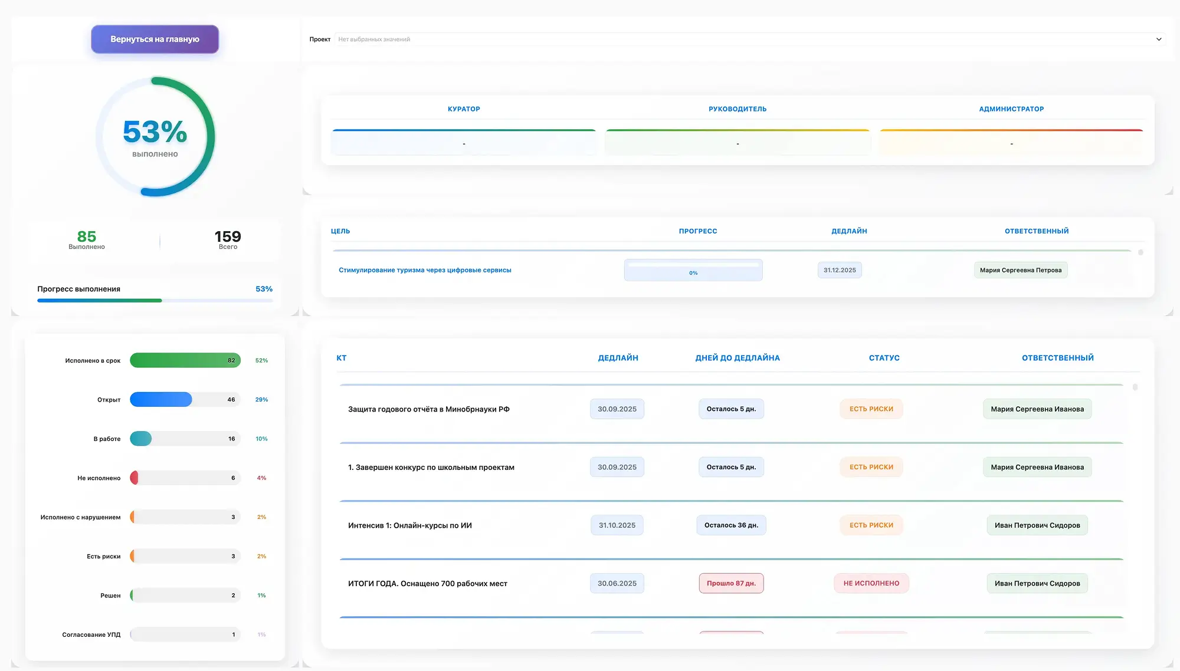Image resolution: width=1180 pixels, height=671 pixels.
Task: Click the 'КУРАТОР' card value field
Action: click(464, 143)
